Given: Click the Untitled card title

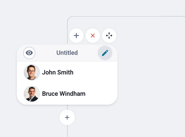Looking at the screenshot, I should tap(67, 53).
